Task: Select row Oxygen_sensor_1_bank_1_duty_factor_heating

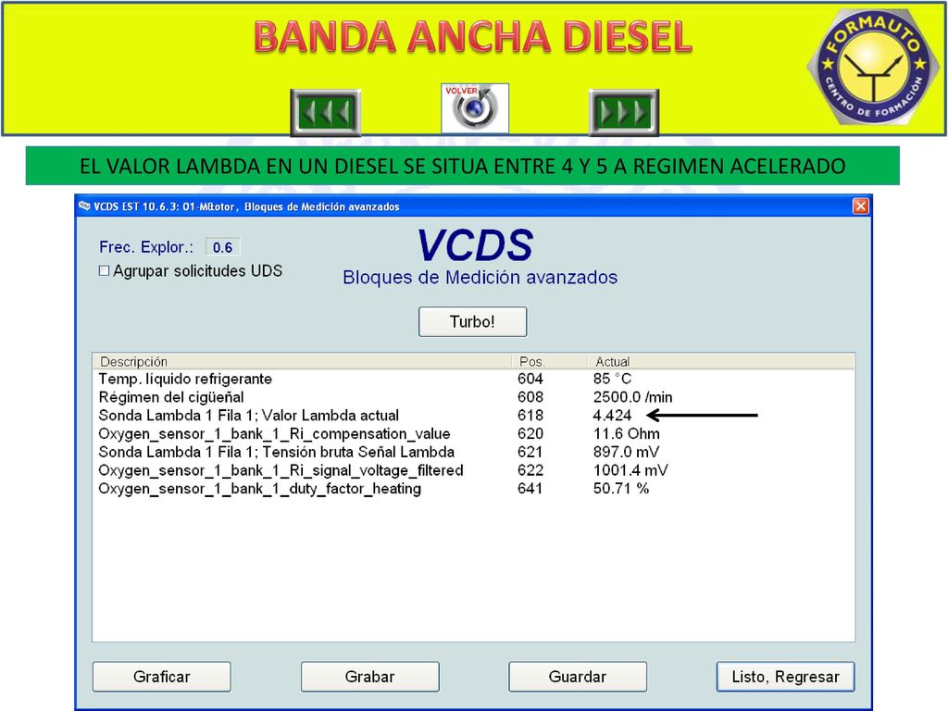Action: [x=473, y=489]
